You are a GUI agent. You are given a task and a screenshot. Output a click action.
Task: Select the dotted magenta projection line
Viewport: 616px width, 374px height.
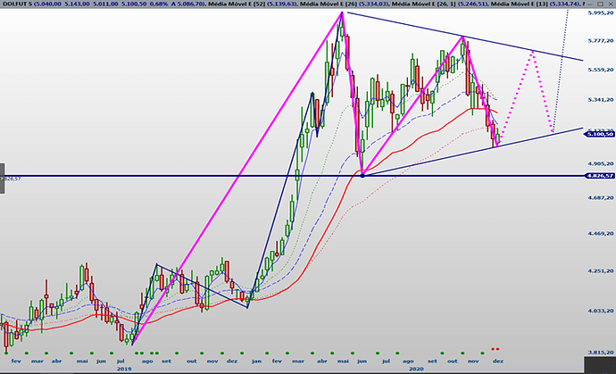[533, 52]
